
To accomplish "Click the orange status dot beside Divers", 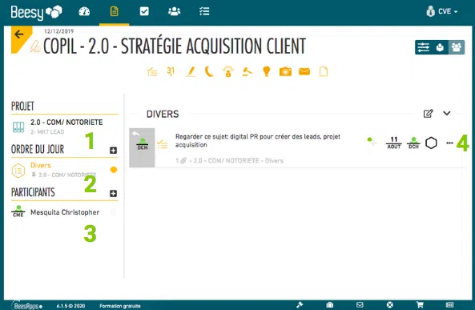I will [114, 170].
